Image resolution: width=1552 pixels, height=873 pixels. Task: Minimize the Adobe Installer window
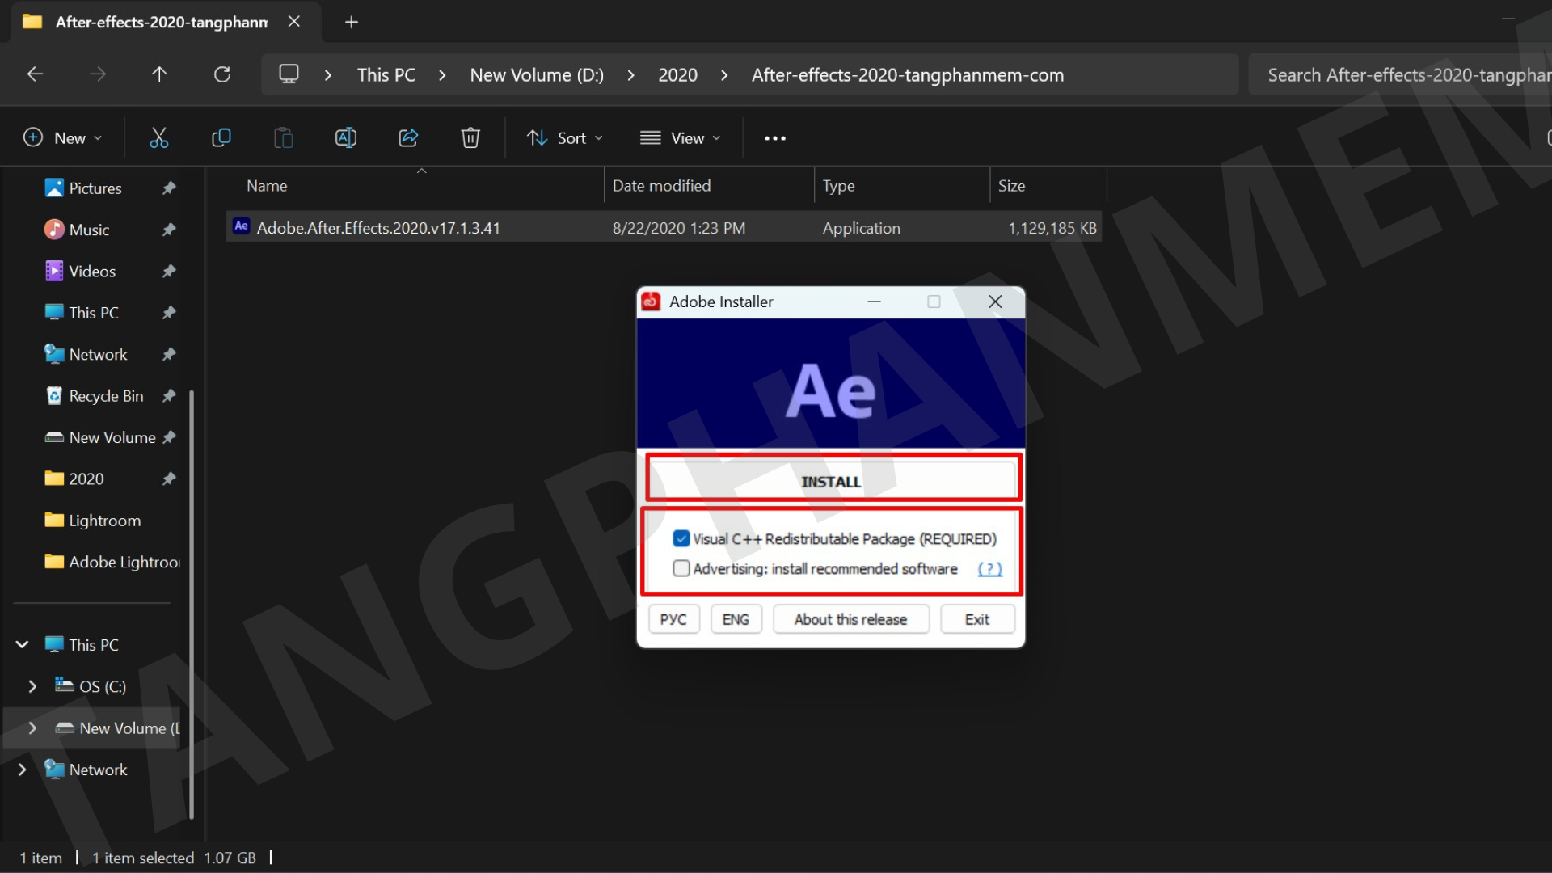874,302
